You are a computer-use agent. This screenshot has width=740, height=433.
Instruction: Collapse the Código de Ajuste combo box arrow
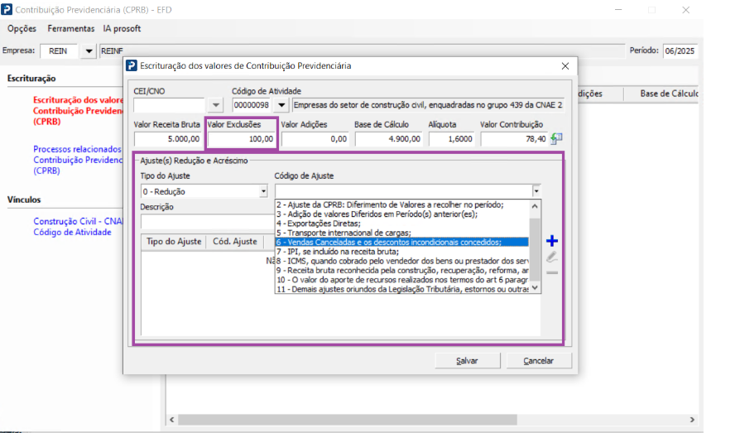tap(536, 191)
